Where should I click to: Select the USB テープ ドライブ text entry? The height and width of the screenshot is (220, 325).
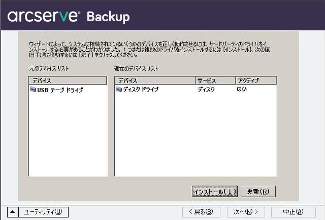point(60,90)
